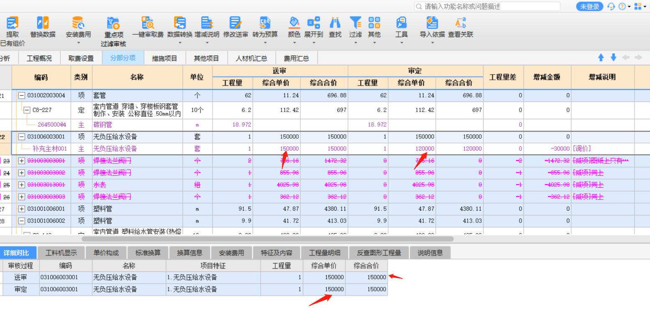The width and height of the screenshot is (650, 314).
Task: Click the 导入依据 toolbar icon
Action: click(432, 23)
